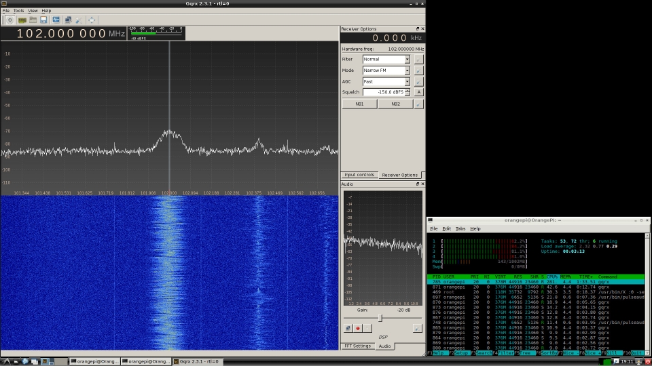Open the Tools menu in Gqrx

[18, 11]
